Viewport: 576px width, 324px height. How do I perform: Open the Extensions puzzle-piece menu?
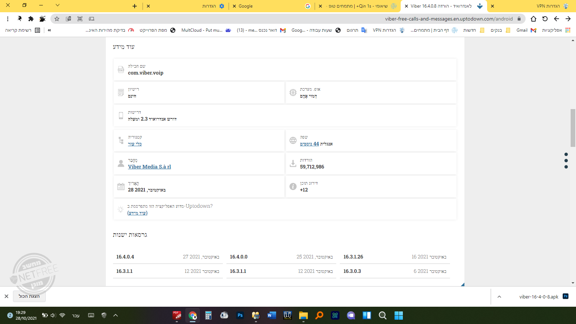(x=31, y=19)
